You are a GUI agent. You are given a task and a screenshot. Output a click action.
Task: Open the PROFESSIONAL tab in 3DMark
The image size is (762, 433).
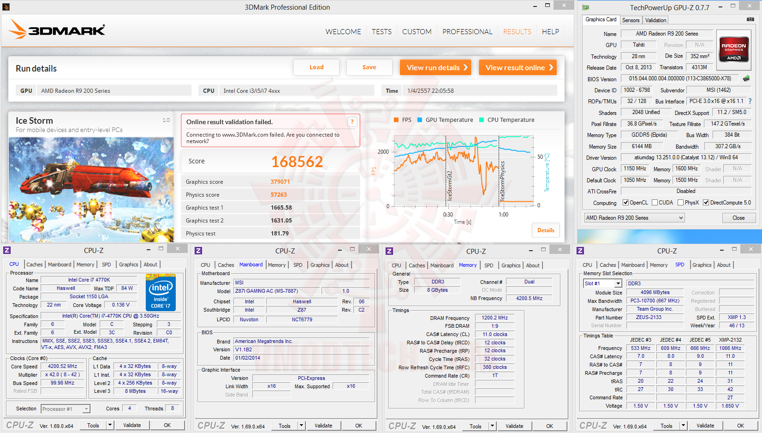point(467,32)
